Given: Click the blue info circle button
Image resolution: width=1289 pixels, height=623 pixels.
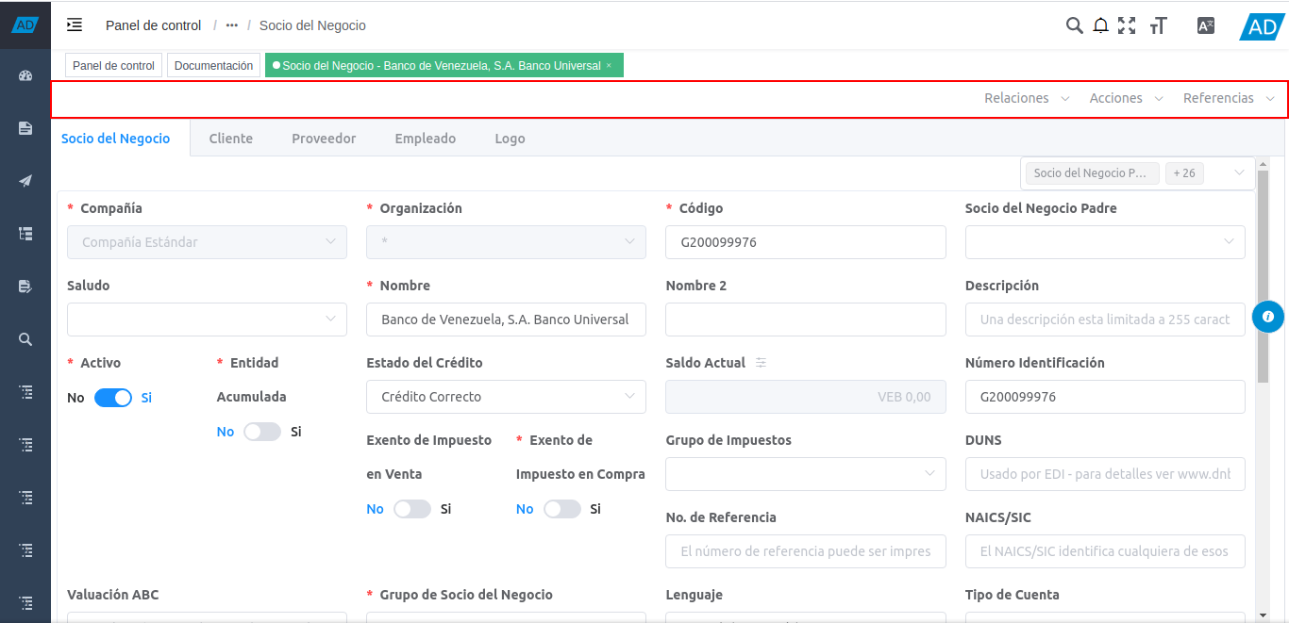Looking at the screenshot, I should tap(1268, 317).
